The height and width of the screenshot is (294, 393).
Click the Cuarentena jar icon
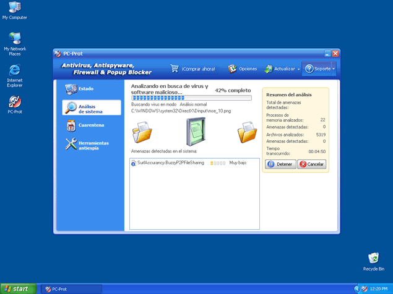pos(71,125)
